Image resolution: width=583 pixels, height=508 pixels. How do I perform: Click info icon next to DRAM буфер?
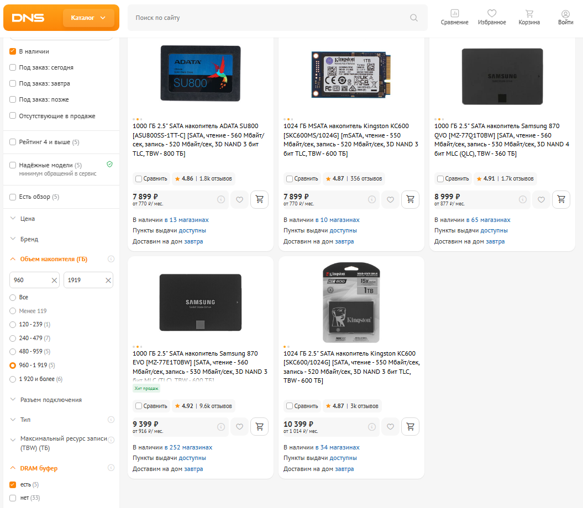click(x=111, y=468)
